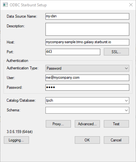Image resolution: width=136 pixels, height=162 pixels.
Task: Click the Authentication group label
Action: pos(17,61)
